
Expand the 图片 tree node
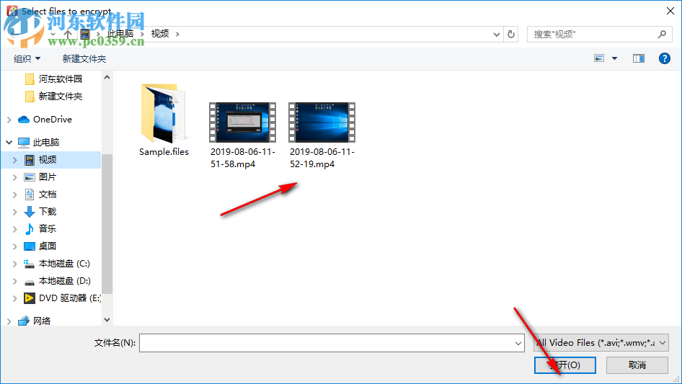click(x=15, y=177)
